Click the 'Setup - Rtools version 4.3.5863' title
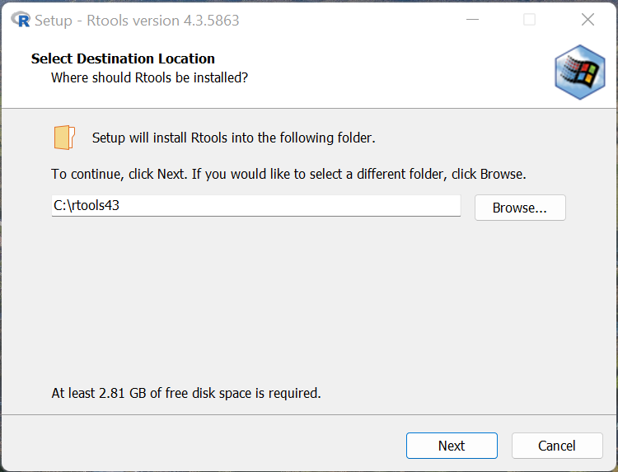Screen dimensions: 618x472 (137, 20)
